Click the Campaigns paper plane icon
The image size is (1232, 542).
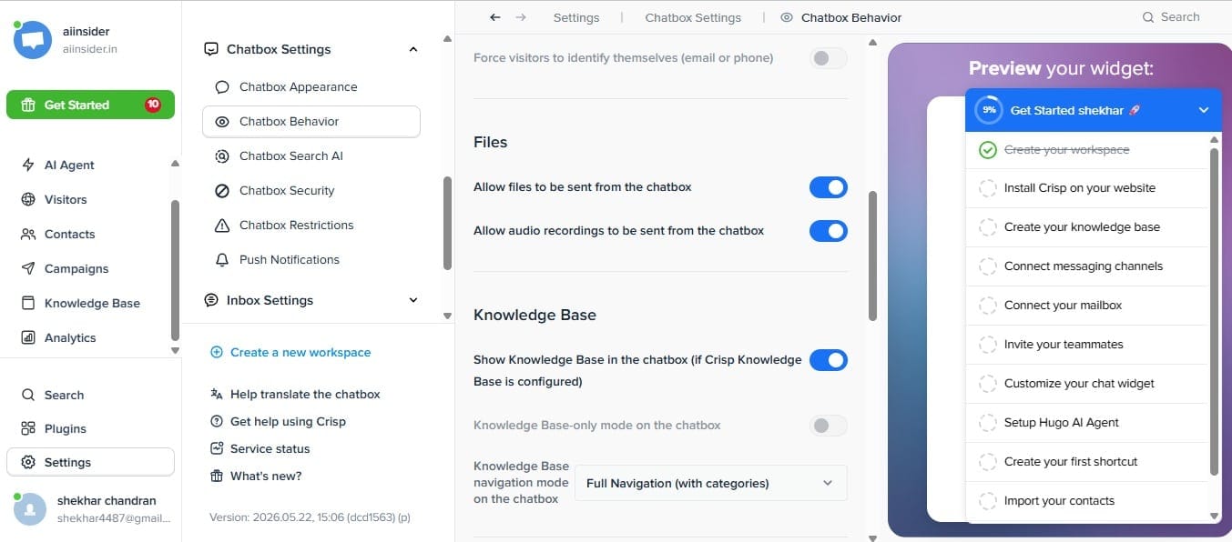tap(28, 268)
